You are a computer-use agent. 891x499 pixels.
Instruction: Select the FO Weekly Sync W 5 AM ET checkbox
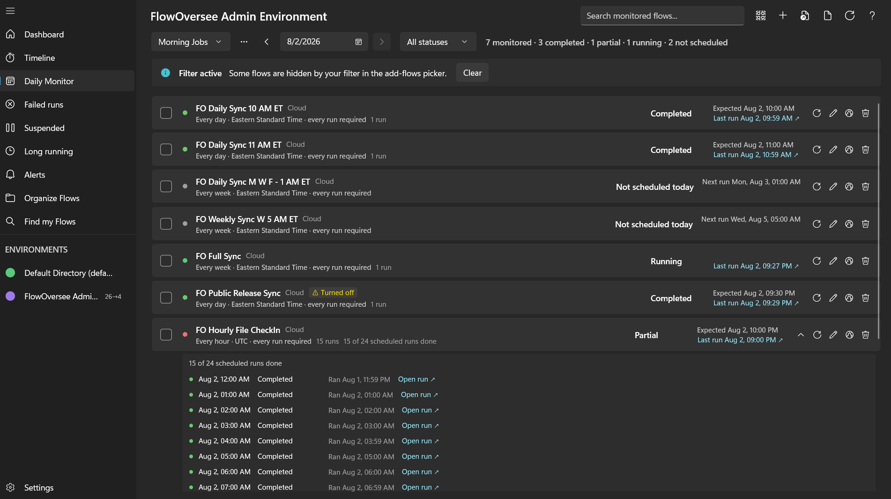(166, 224)
